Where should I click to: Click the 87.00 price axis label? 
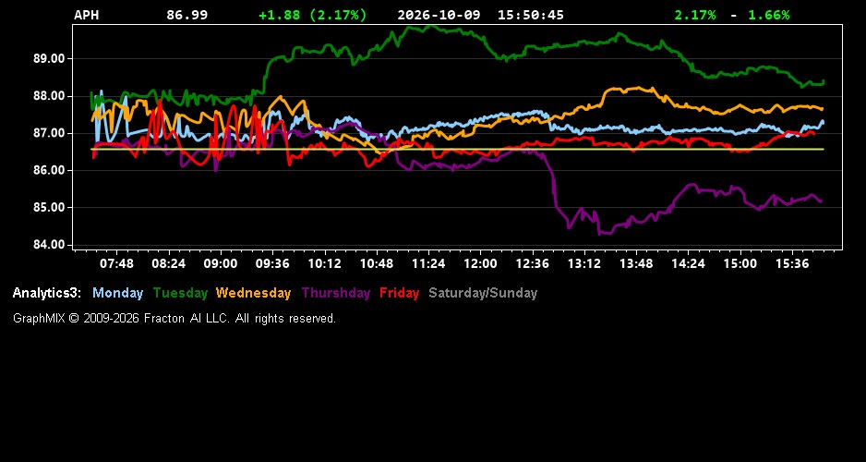(x=50, y=133)
